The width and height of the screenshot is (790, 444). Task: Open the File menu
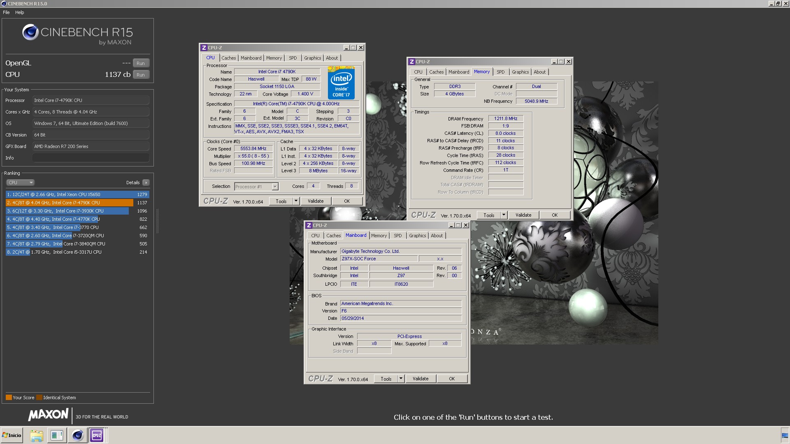[x=6, y=12]
